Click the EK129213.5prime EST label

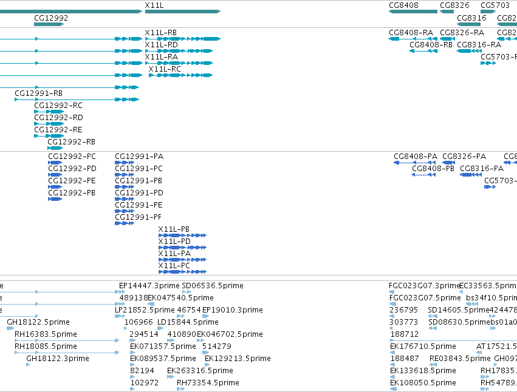tap(238, 359)
